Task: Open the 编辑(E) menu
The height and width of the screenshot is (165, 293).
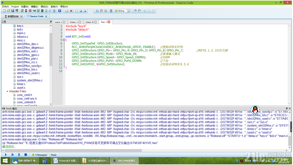Action: coord(34,7)
